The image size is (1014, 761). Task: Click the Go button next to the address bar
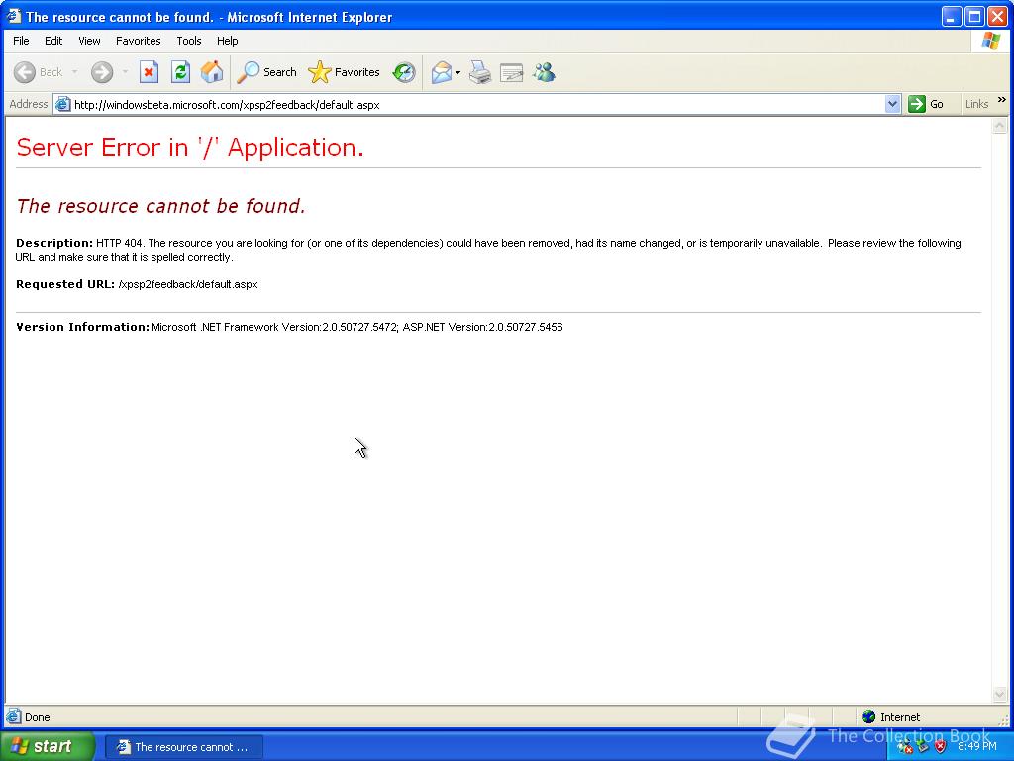pos(926,104)
